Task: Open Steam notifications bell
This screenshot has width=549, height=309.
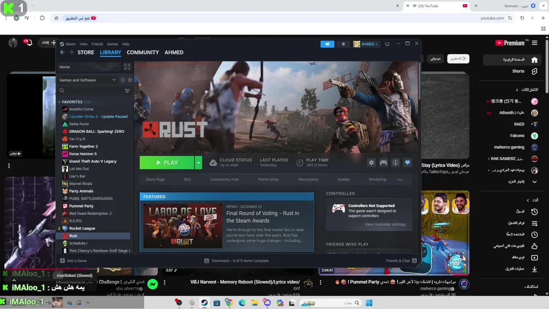Action: pos(343,44)
